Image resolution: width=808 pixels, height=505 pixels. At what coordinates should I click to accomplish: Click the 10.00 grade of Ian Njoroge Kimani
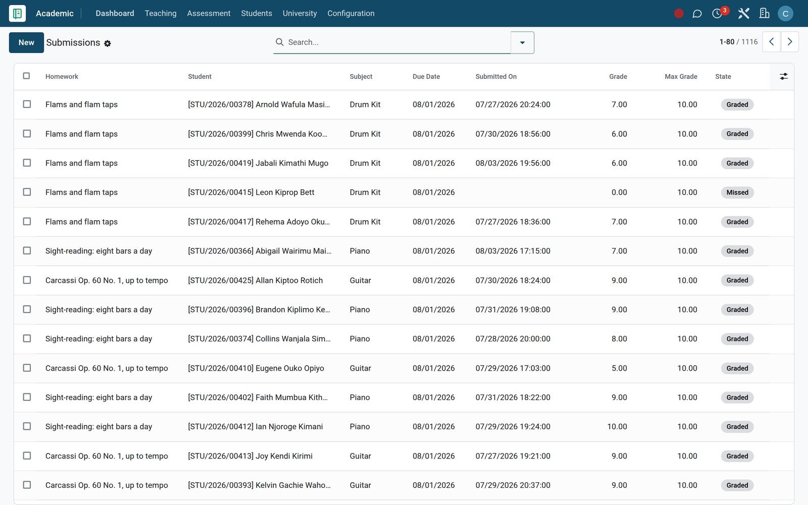(617, 427)
